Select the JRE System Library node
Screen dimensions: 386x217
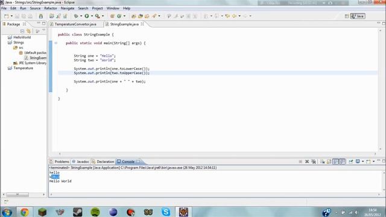32,63
